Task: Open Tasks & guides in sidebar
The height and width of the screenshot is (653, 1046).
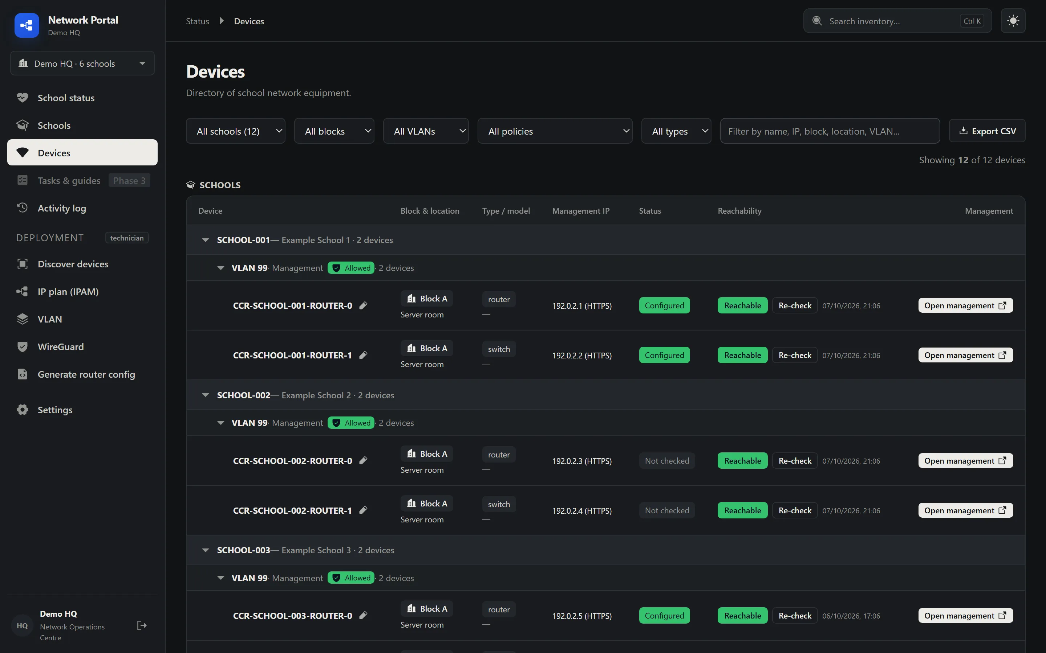Action: coord(82,181)
